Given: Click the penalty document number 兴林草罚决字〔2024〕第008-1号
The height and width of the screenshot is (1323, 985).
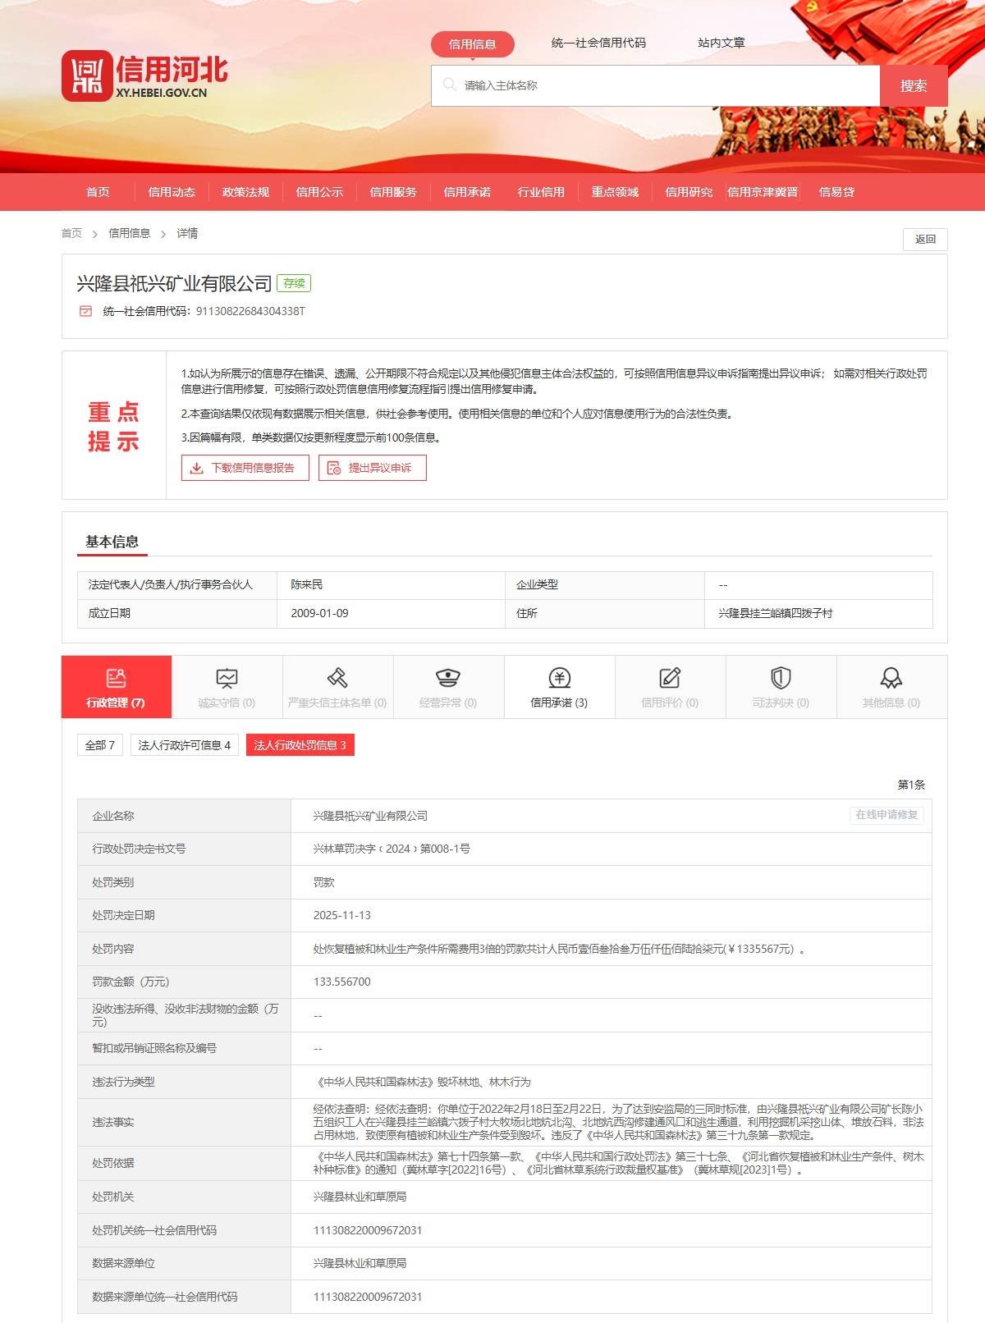Looking at the screenshot, I should (x=392, y=849).
